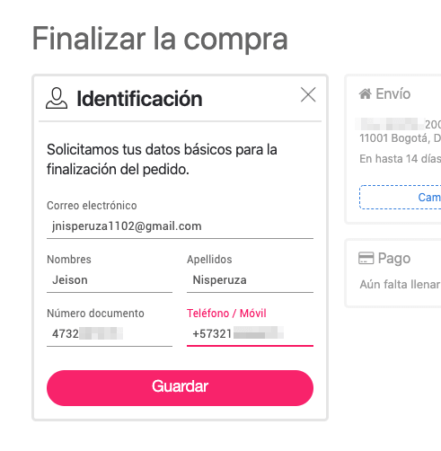
Task: Click the Teléfono / Móvil pink label
Action: pos(226,314)
